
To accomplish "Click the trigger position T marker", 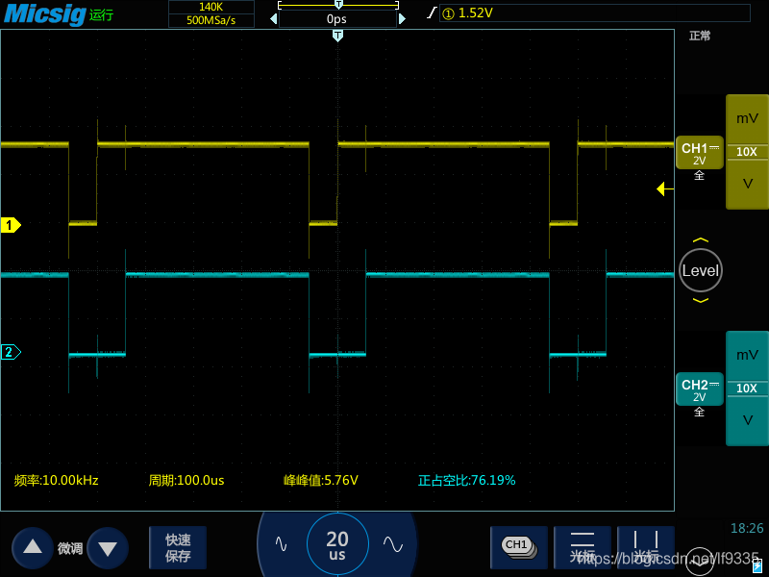I will click(x=337, y=36).
